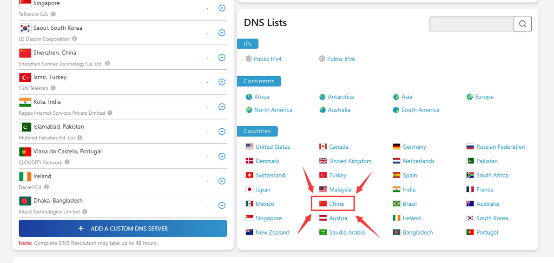Screen dimensions: 554x263
Task: Open the United Kingdom DNS list
Action: click(x=350, y=161)
